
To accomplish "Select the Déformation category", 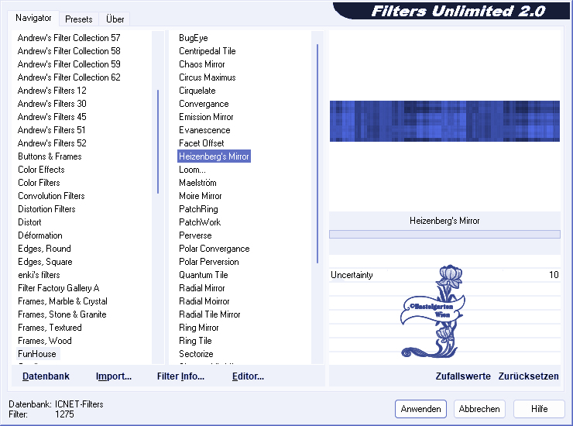I will (x=39, y=235).
